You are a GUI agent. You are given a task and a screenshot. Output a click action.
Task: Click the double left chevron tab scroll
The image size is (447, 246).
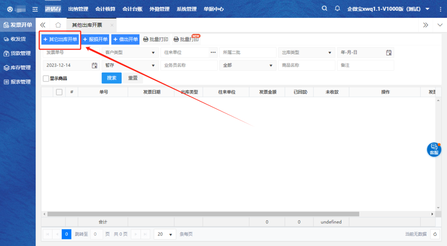click(43, 25)
